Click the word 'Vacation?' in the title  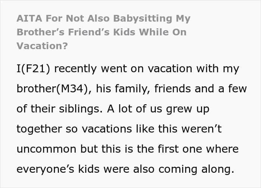click(42, 46)
